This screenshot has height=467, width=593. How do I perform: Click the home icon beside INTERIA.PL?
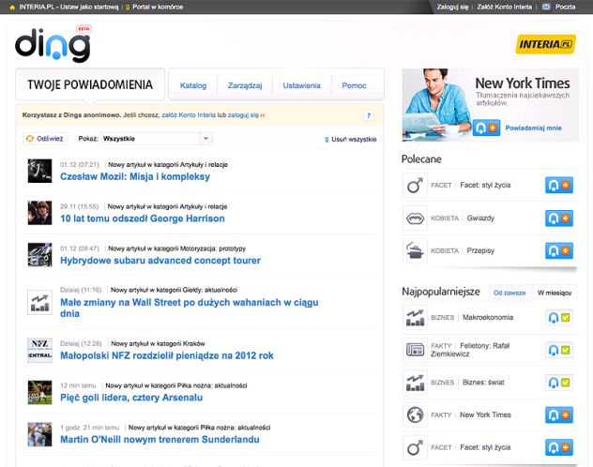pos(12,8)
